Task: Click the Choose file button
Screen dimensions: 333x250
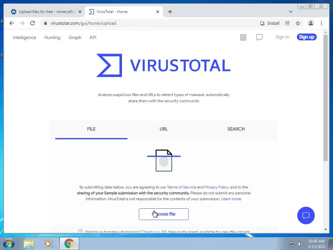Action: pos(164,214)
